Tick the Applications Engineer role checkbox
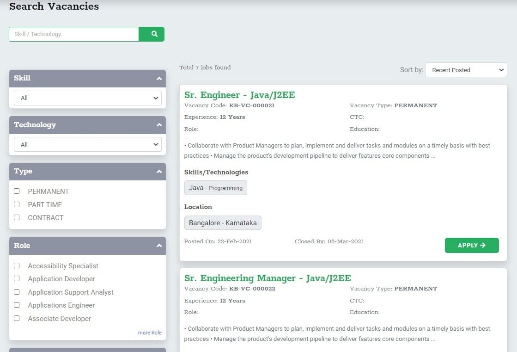 (17, 305)
